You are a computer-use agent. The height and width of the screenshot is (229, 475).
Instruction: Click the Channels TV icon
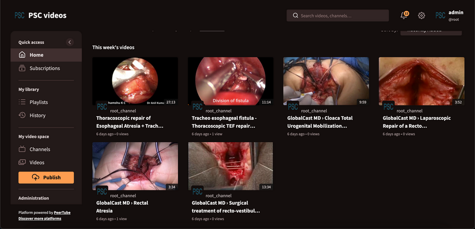tap(22, 149)
